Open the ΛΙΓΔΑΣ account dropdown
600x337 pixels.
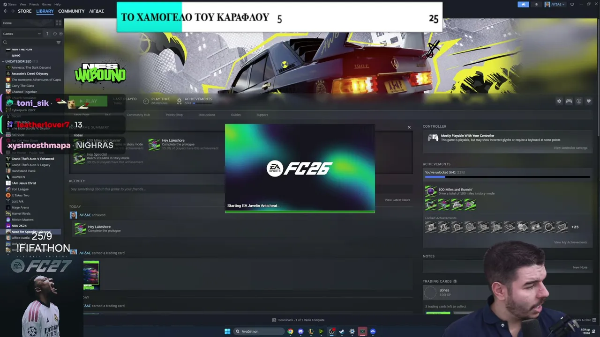click(555, 4)
